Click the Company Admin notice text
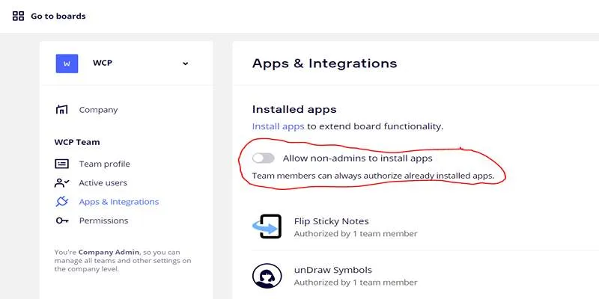599x299 pixels. (123, 260)
